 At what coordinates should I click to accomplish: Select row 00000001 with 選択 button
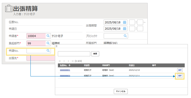180,70
